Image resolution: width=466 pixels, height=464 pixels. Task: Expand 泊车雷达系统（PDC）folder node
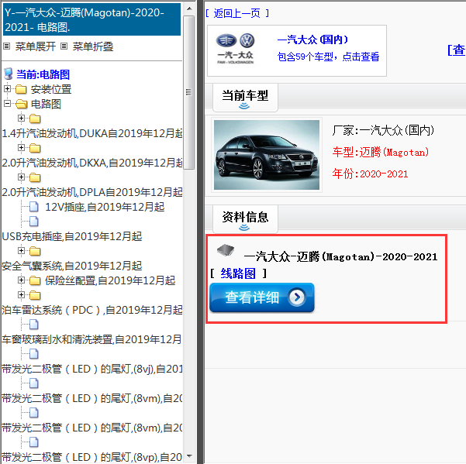(21, 295)
